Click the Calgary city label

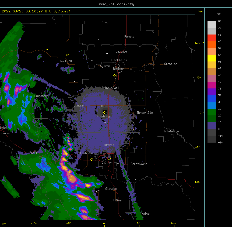click(107, 163)
